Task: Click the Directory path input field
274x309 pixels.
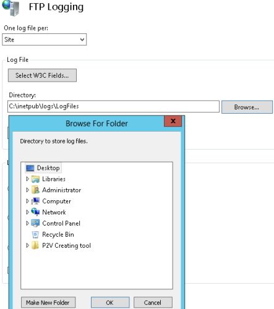Action: tap(113, 106)
